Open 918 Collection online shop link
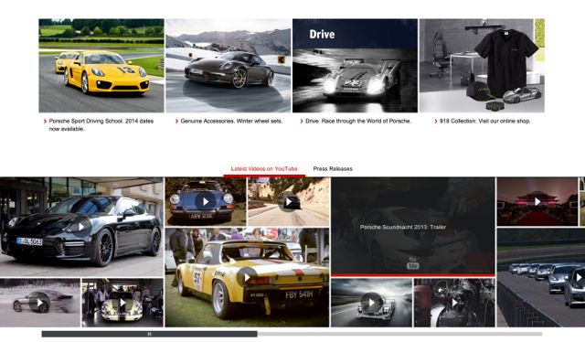Image resolution: width=585 pixels, height=342 pixels. pos(485,121)
